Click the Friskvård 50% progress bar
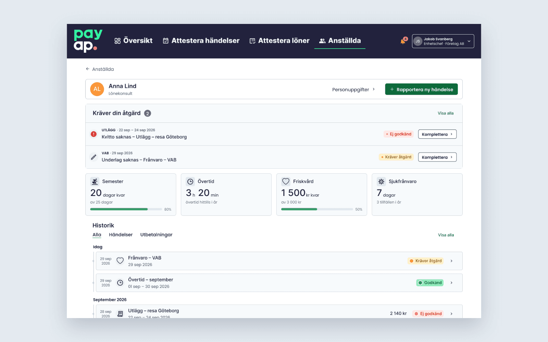Image resolution: width=548 pixels, height=342 pixels. click(317, 209)
